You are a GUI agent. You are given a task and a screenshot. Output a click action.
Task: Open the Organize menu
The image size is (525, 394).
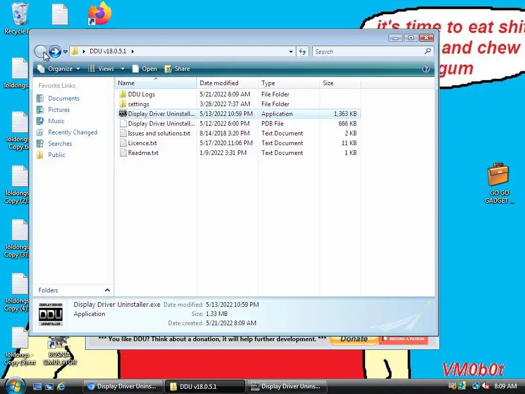pyautogui.click(x=59, y=69)
